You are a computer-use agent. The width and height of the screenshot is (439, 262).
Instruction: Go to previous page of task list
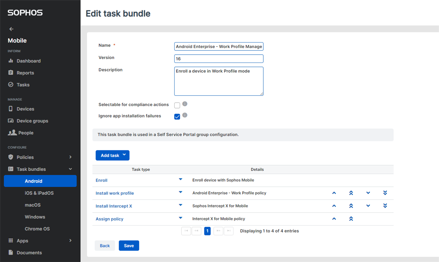click(197, 231)
